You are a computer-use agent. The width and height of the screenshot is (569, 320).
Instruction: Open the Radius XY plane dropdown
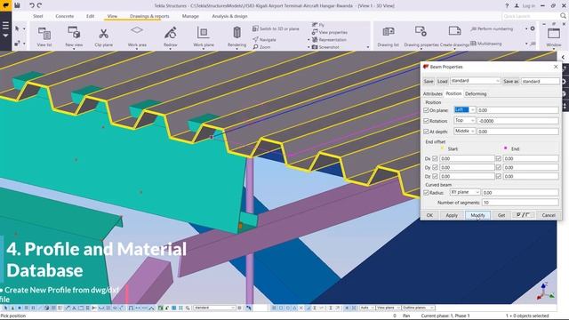point(465,192)
